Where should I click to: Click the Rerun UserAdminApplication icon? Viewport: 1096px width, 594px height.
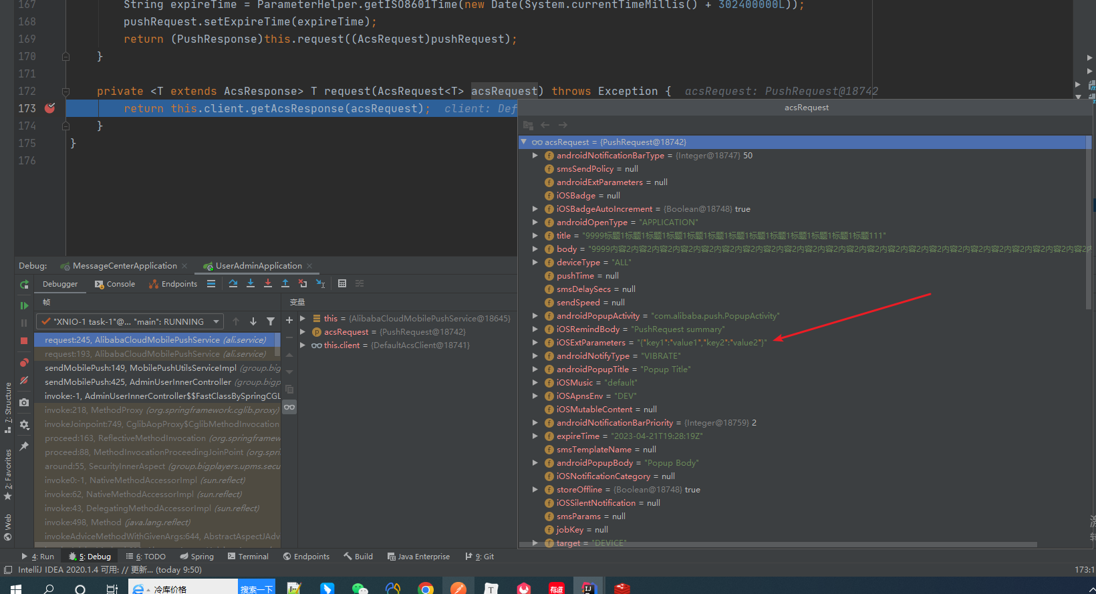click(24, 285)
